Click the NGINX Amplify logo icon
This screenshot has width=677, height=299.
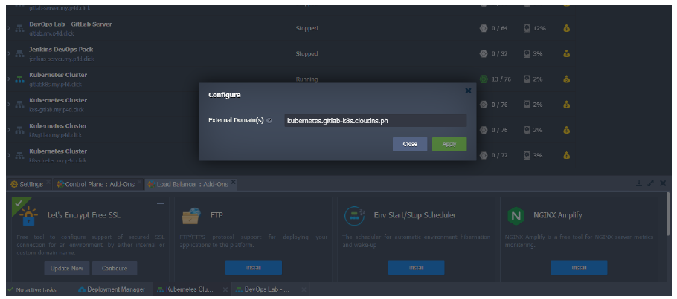516,216
